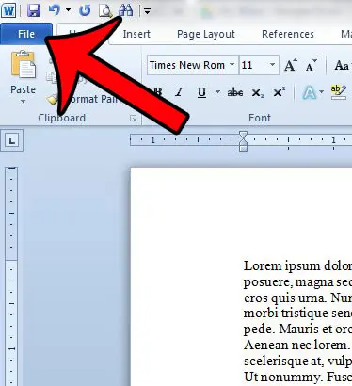Open the Undo history dropdown arrow
Screen dimensions: 352x386
pyautogui.click(x=68, y=10)
